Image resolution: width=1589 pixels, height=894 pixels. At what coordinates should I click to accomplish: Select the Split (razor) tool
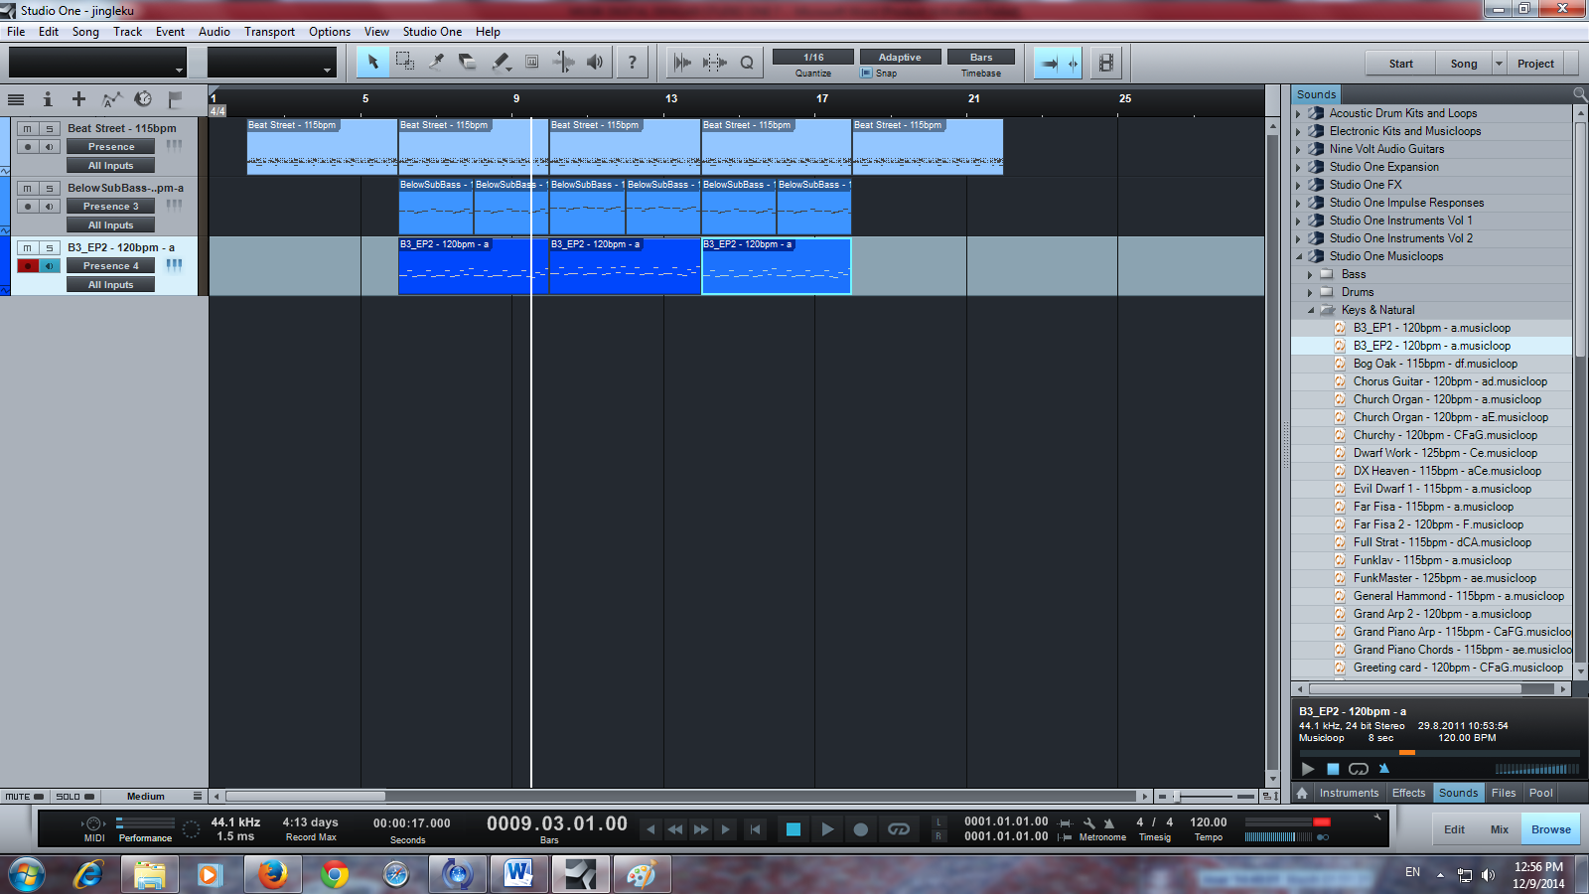click(x=437, y=62)
